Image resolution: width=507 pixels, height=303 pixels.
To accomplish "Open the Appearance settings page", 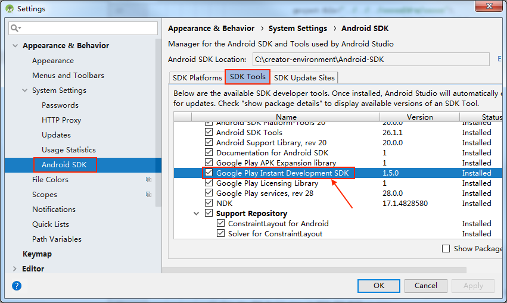I will click(x=53, y=61).
